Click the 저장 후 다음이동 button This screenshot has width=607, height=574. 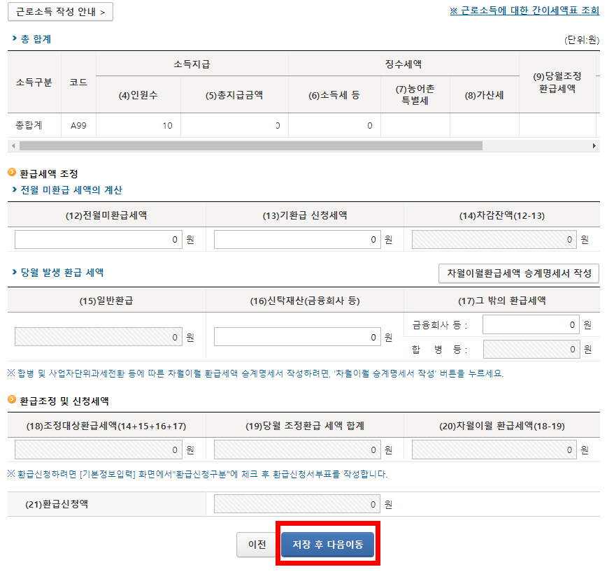pyautogui.click(x=327, y=545)
